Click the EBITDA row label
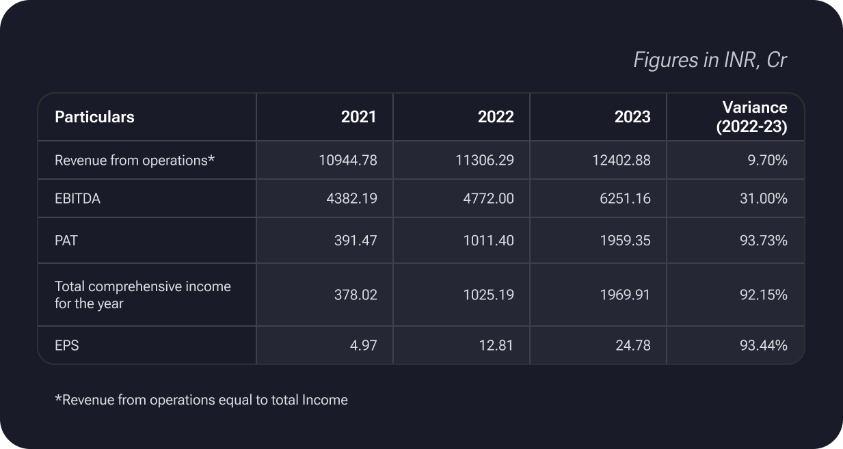 (78, 199)
